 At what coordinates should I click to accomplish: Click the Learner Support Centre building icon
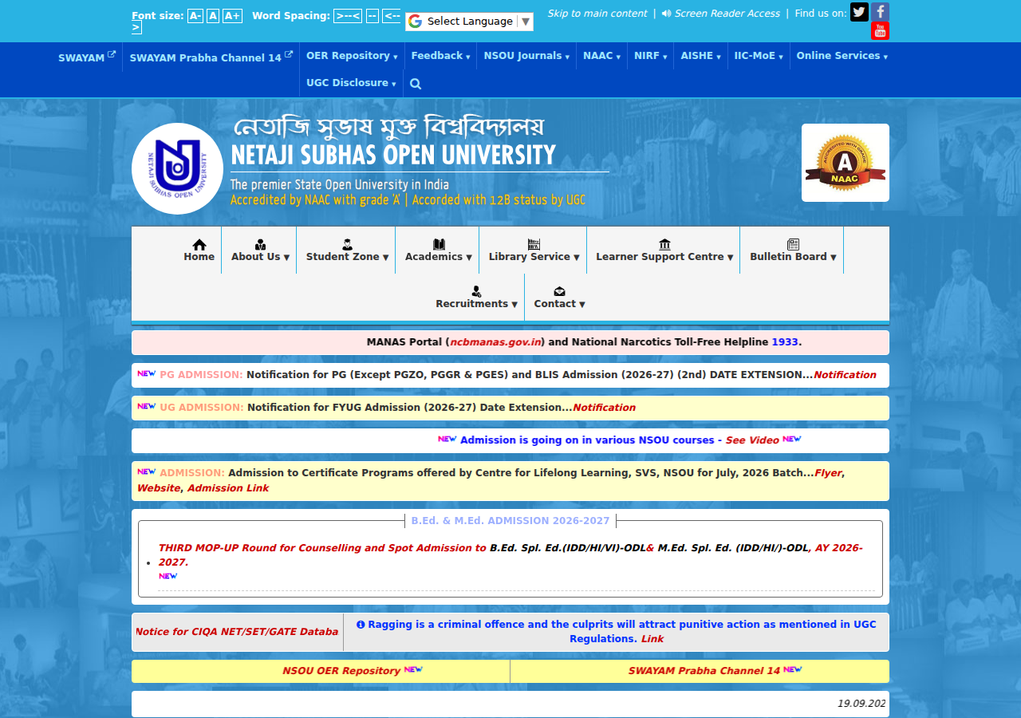[x=664, y=244]
